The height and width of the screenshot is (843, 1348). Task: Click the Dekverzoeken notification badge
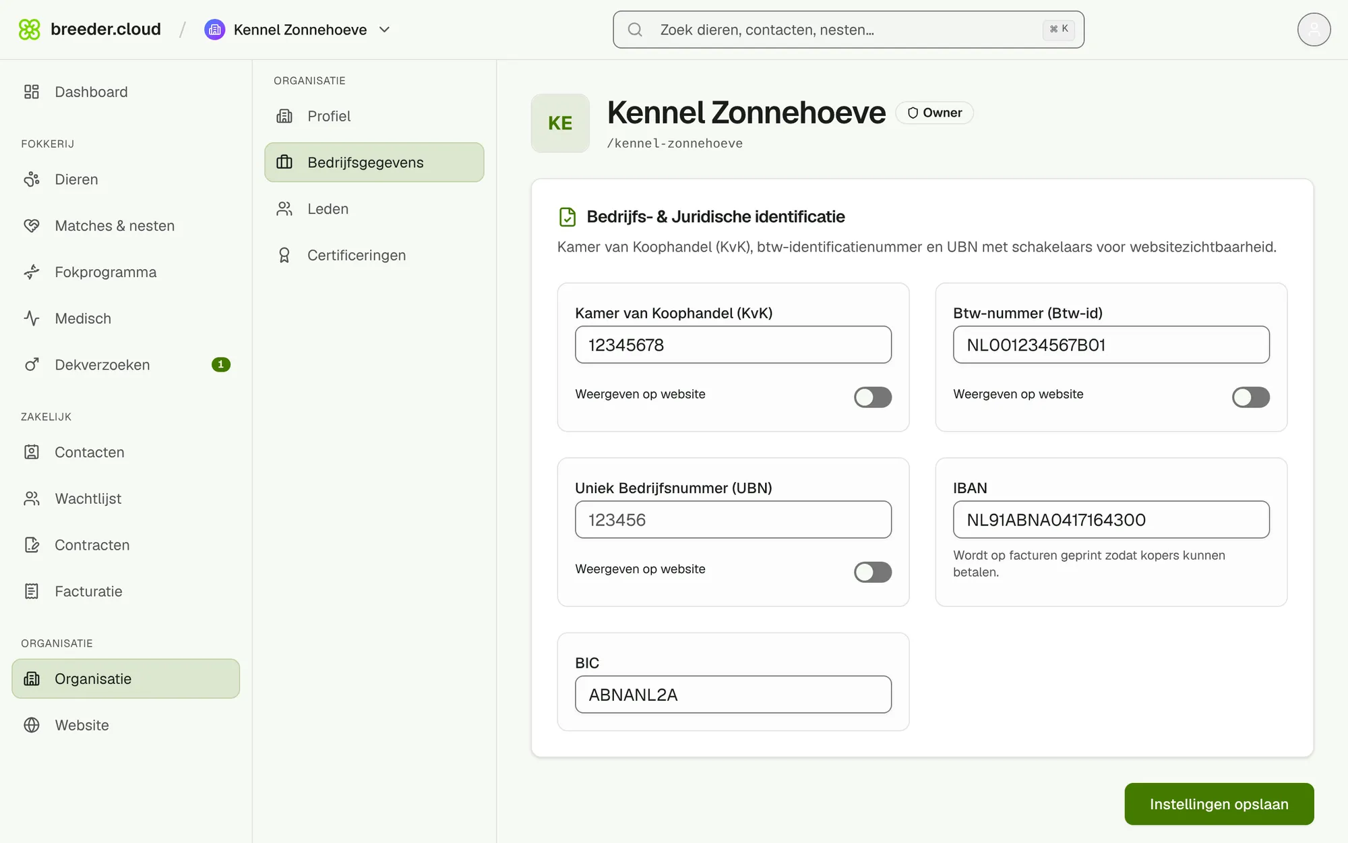point(221,365)
